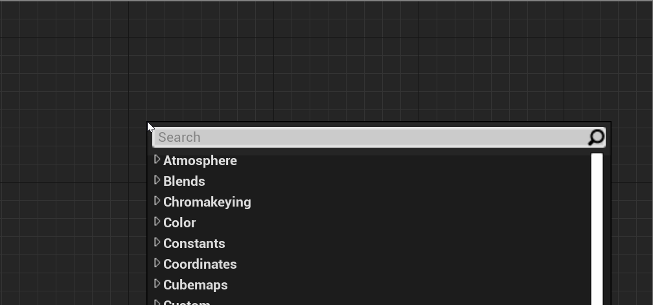Select the Blends category label
The image size is (653, 305).
pyautogui.click(x=184, y=181)
